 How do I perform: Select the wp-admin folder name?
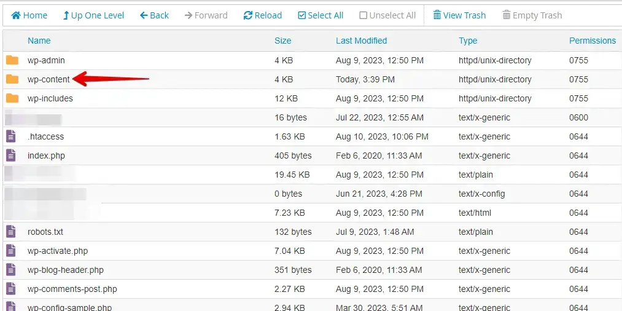click(x=46, y=60)
